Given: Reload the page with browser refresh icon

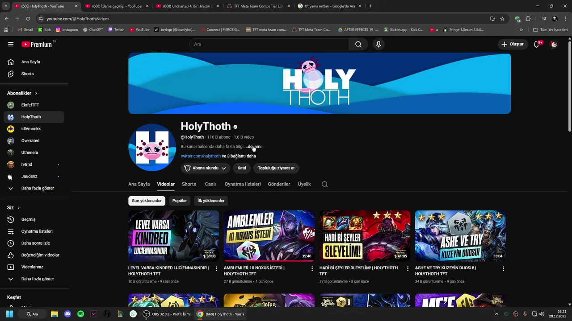Looking at the screenshot, I should click(28, 19).
